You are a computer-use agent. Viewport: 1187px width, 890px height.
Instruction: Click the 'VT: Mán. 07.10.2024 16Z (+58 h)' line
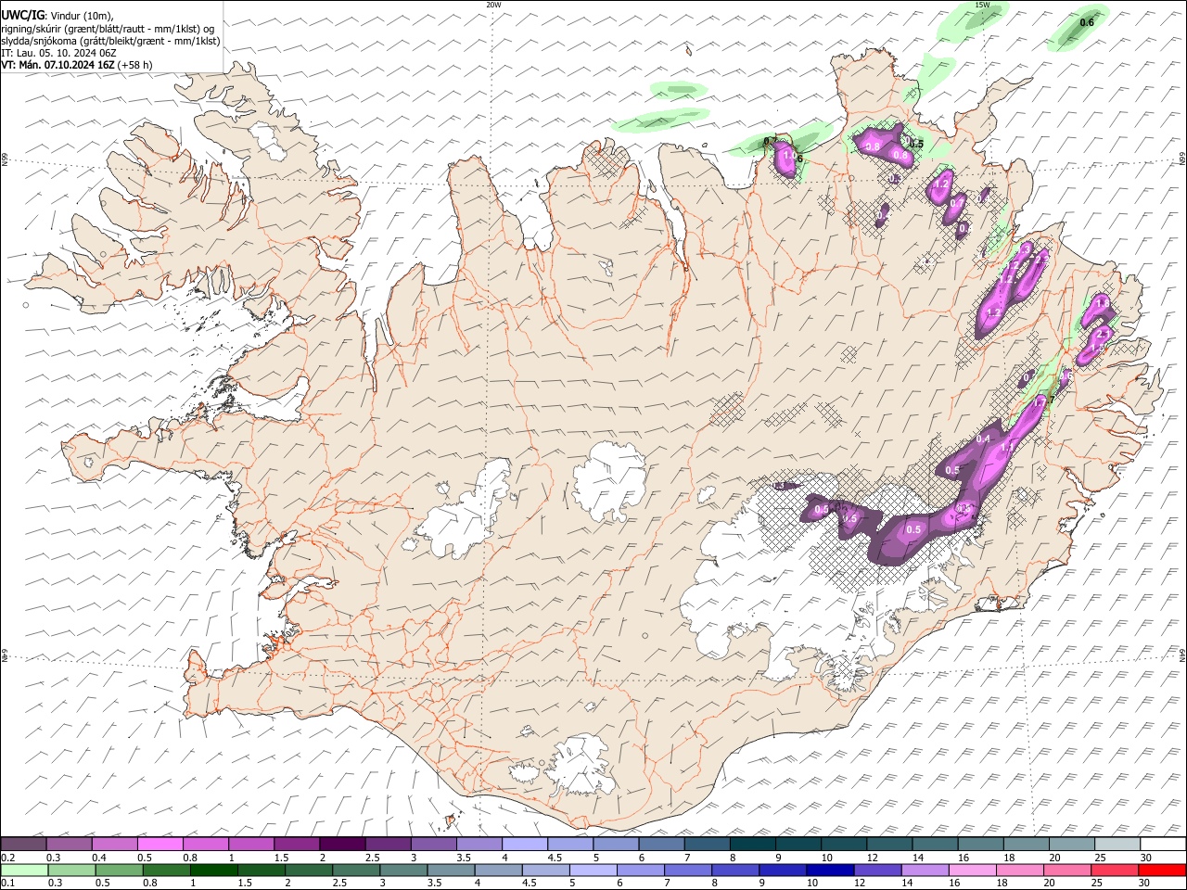pyautogui.click(x=77, y=65)
